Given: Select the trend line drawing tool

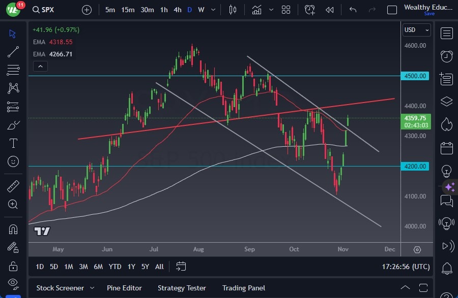Looking at the screenshot, I should click(13, 52).
